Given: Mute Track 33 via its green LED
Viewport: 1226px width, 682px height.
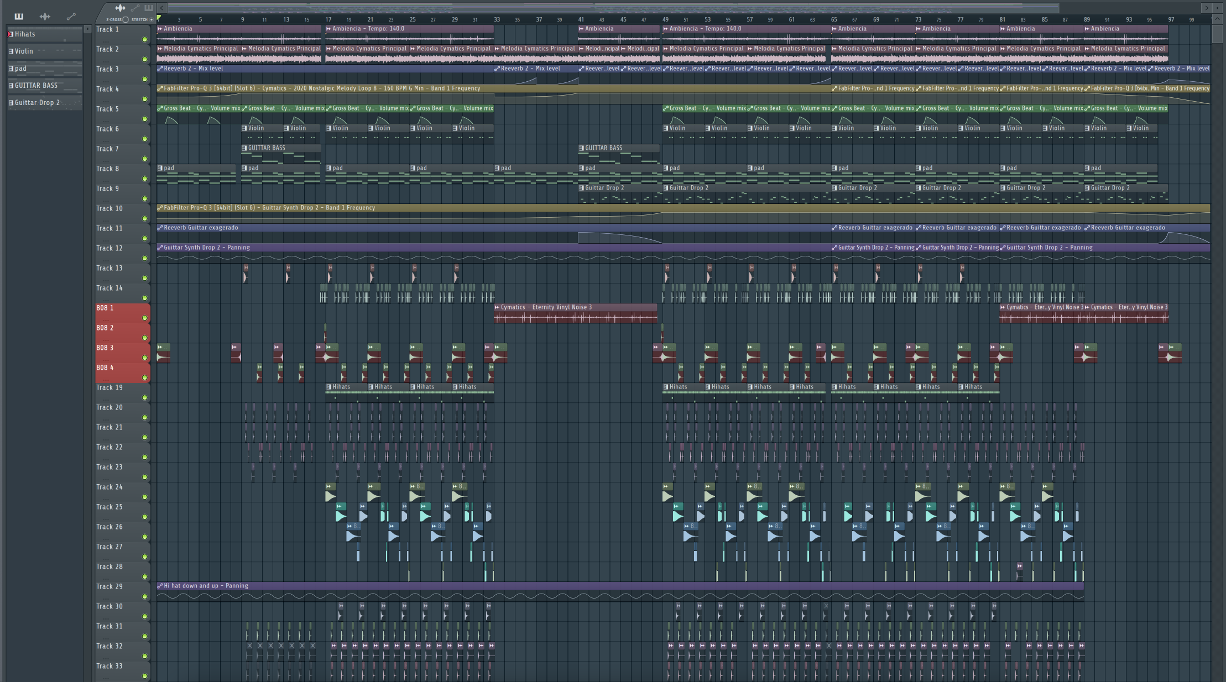Looking at the screenshot, I should (145, 676).
